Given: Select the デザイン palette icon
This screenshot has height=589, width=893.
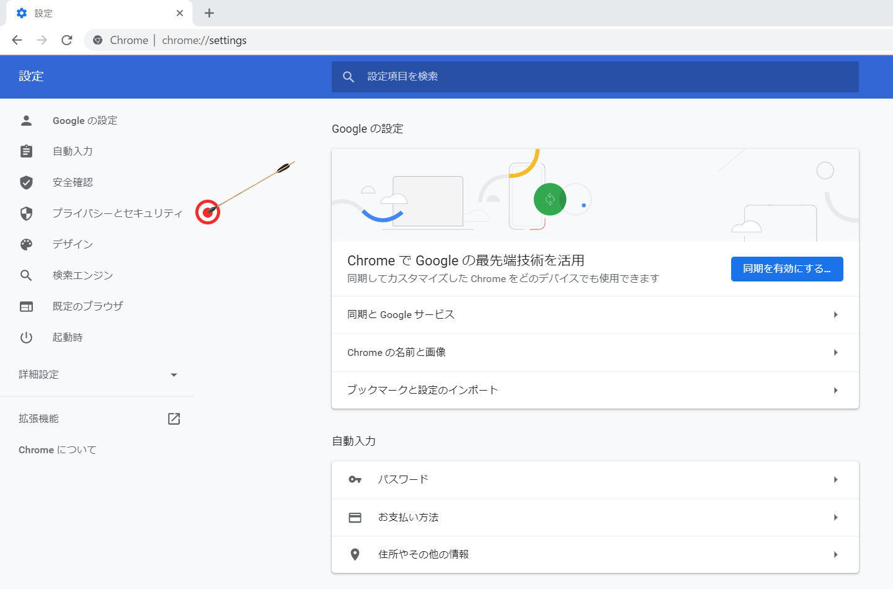Looking at the screenshot, I should [26, 244].
